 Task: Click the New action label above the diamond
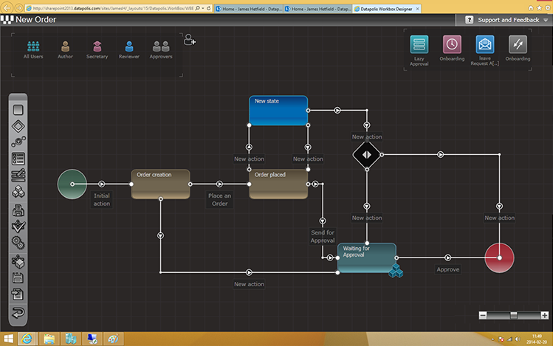pyautogui.click(x=367, y=136)
